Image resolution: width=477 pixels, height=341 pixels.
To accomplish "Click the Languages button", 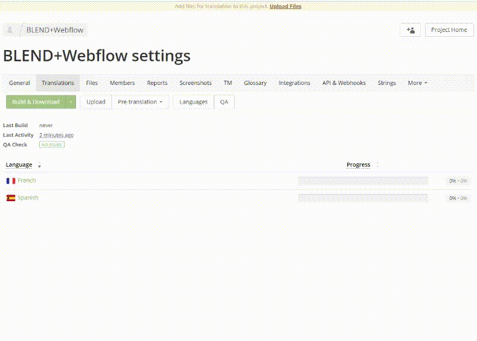I will 193,102.
